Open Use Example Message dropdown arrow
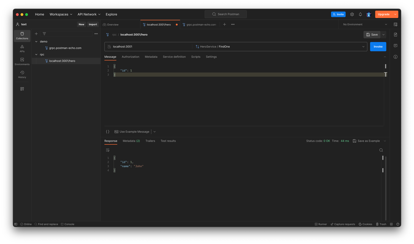The image size is (414, 244). 155,132
